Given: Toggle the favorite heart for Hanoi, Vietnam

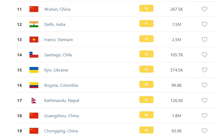Looking at the screenshot, I should (204, 40).
